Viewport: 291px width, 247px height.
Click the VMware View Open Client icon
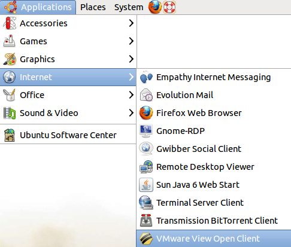(146, 239)
